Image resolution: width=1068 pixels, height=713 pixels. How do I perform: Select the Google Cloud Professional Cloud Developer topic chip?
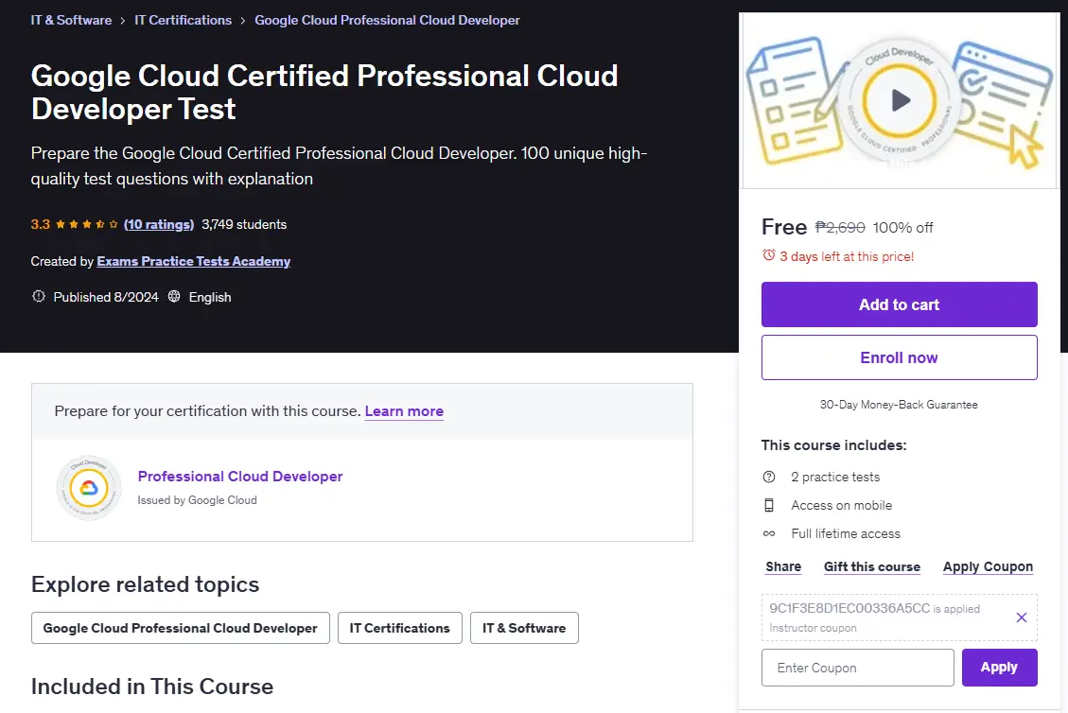(181, 628)
